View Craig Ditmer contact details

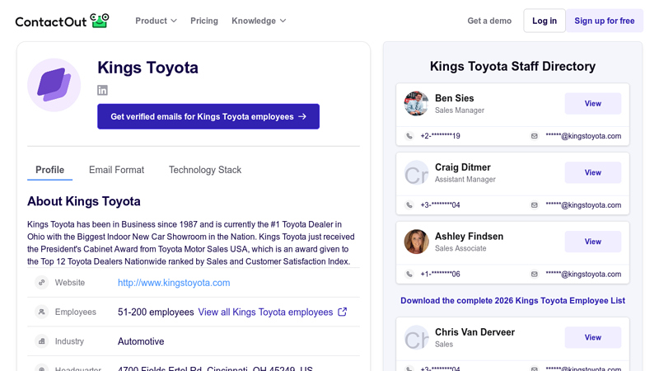coord(592,172)
